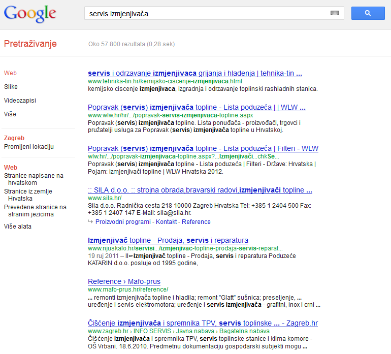Open WLW Popravak servis result ending 'WLW ...'

(x=197, y=107)
